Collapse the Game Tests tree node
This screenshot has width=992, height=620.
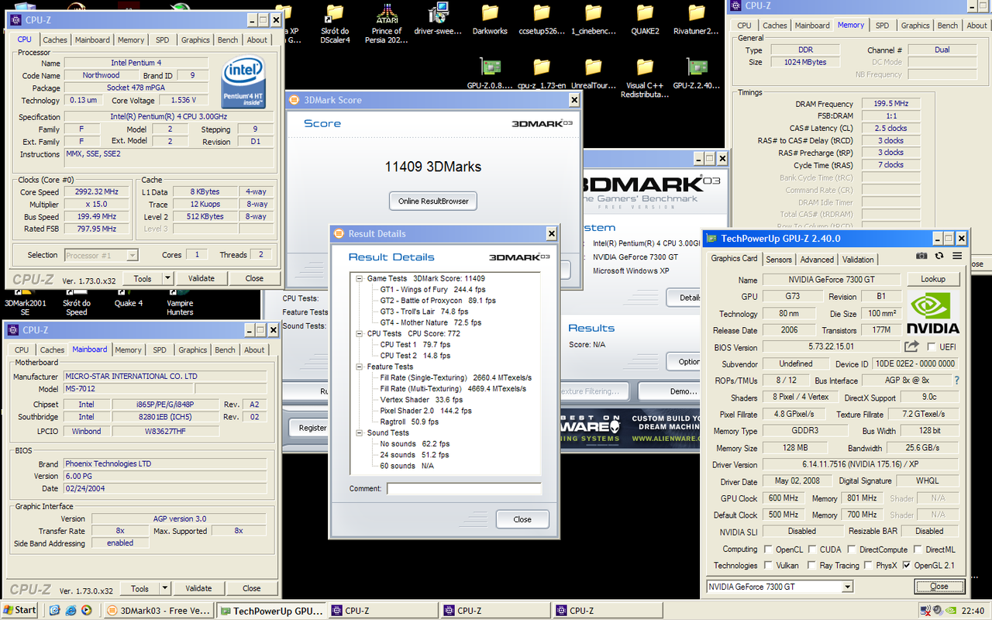360,278
